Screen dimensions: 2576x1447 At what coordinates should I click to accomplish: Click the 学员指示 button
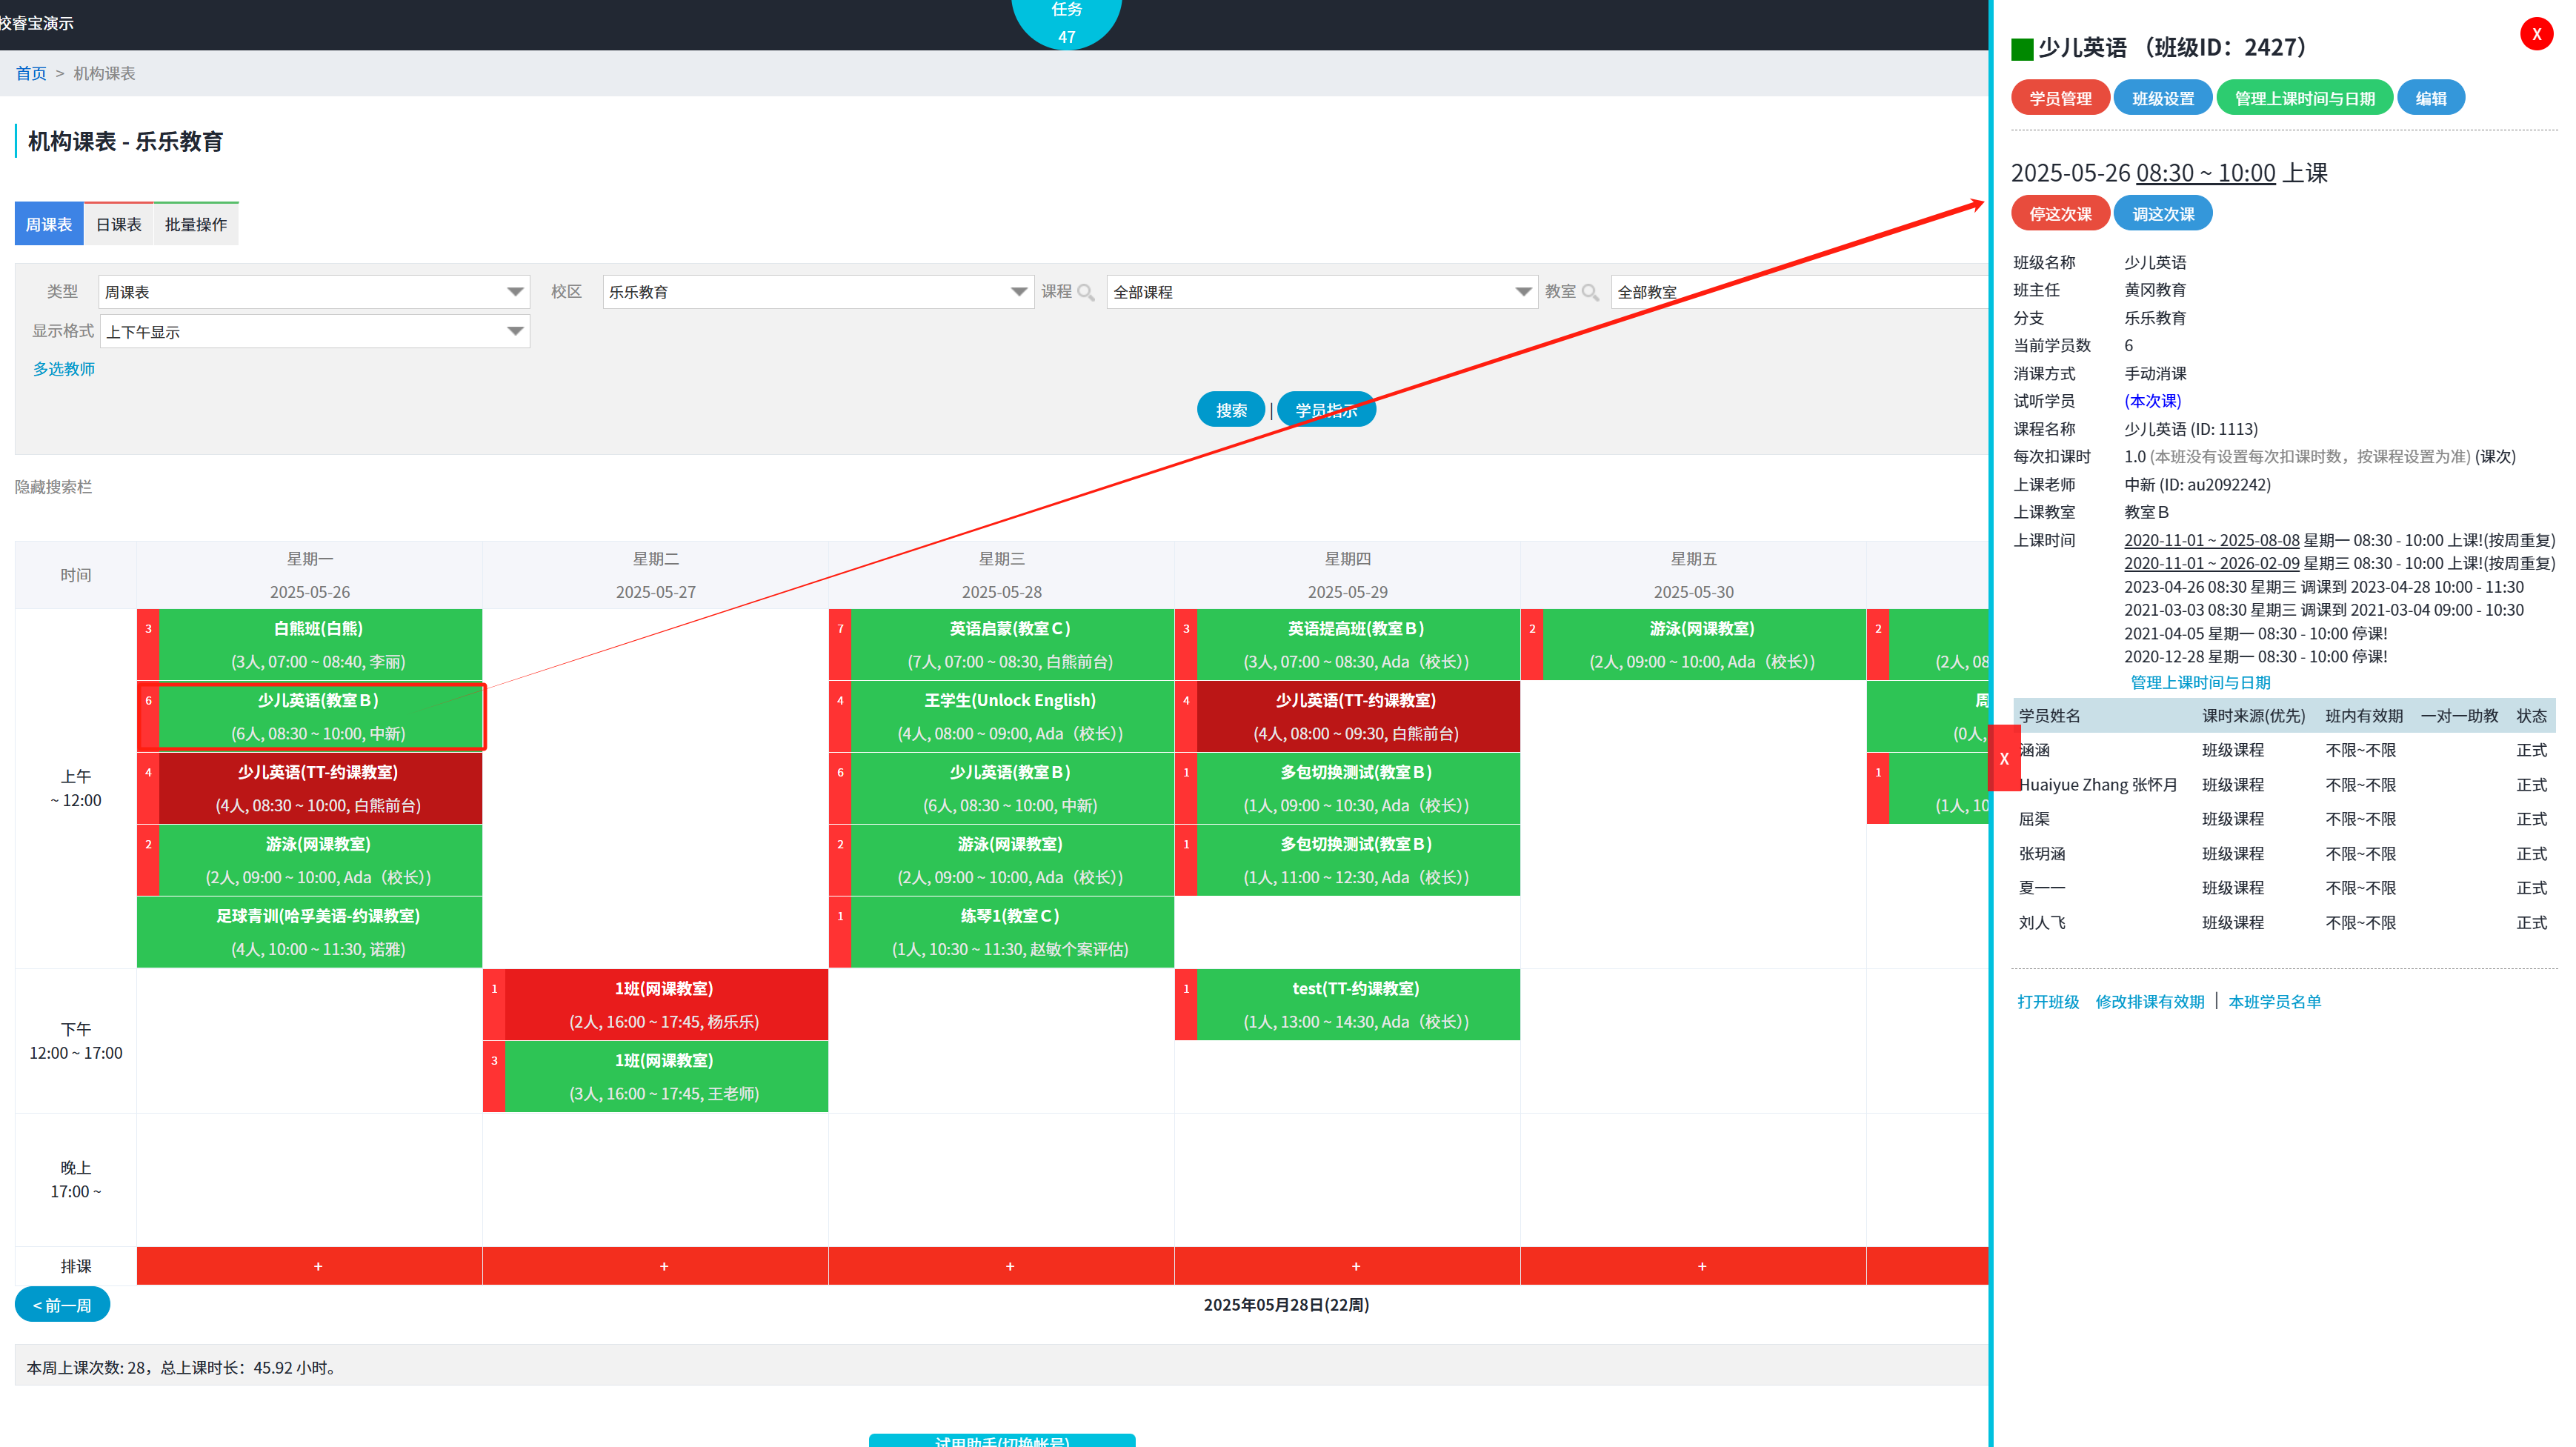pos(1326,410)
